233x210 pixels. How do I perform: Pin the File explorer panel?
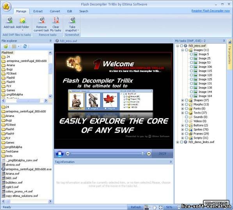[x=50, y=41]
